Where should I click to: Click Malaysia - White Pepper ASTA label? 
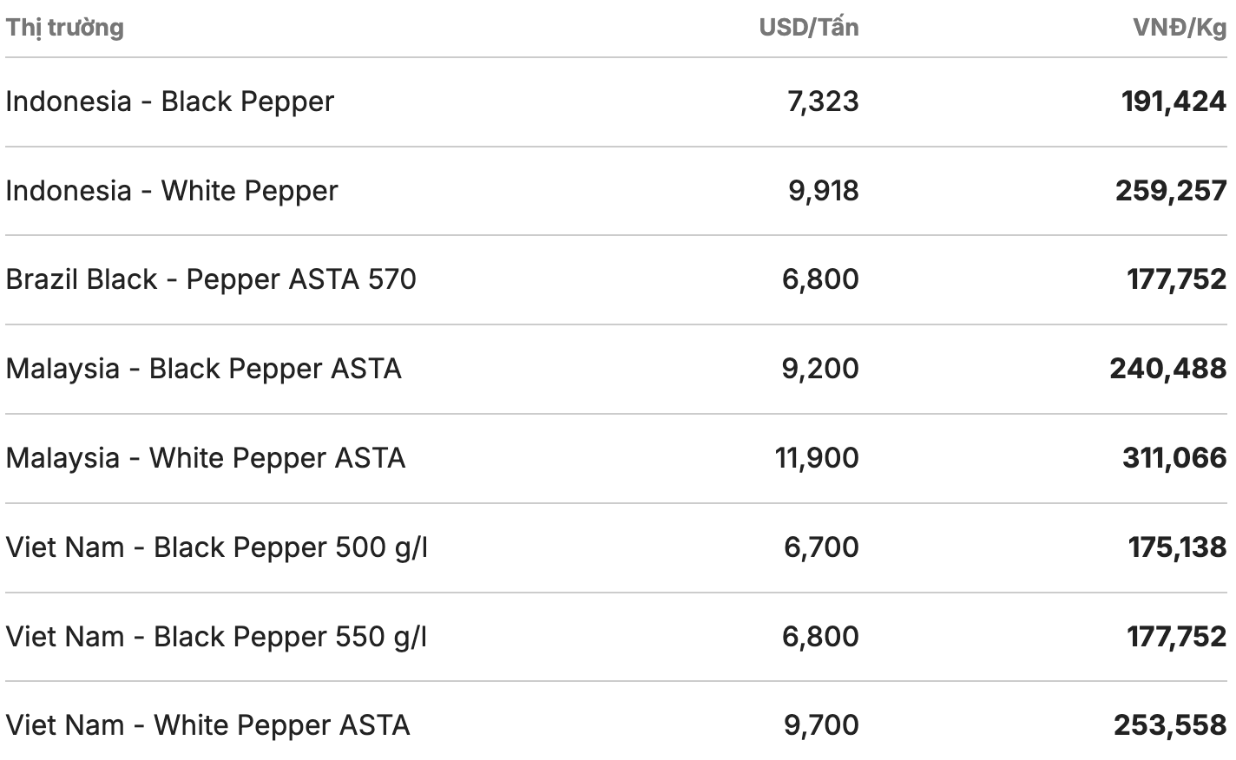click(x=206, y=458)
